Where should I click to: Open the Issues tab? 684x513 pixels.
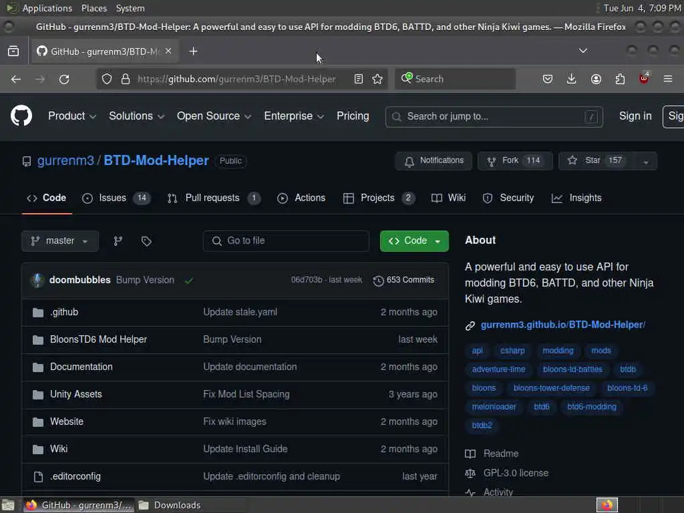(x=116, y=198)
